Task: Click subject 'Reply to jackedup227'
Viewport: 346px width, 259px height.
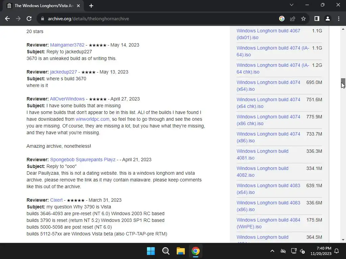Action: click(x=69, y=52)
